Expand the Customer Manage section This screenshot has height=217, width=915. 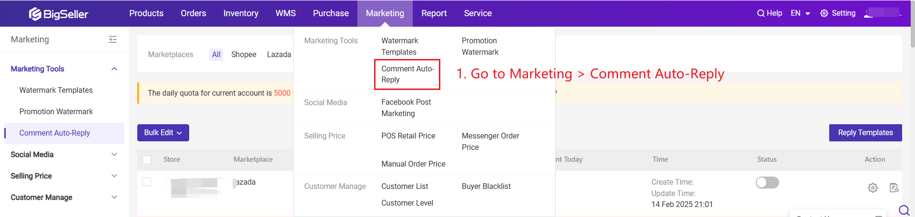[x=114, y=197]
